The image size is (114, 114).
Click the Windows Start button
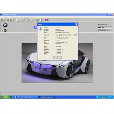[5, 97]
